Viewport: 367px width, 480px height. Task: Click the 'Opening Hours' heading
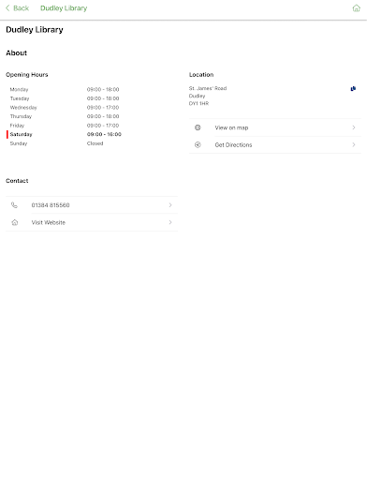coord(27,75)
